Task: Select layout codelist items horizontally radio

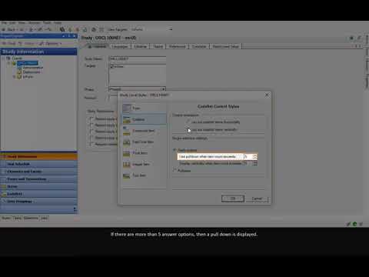Action: click(x=188, y=122)
